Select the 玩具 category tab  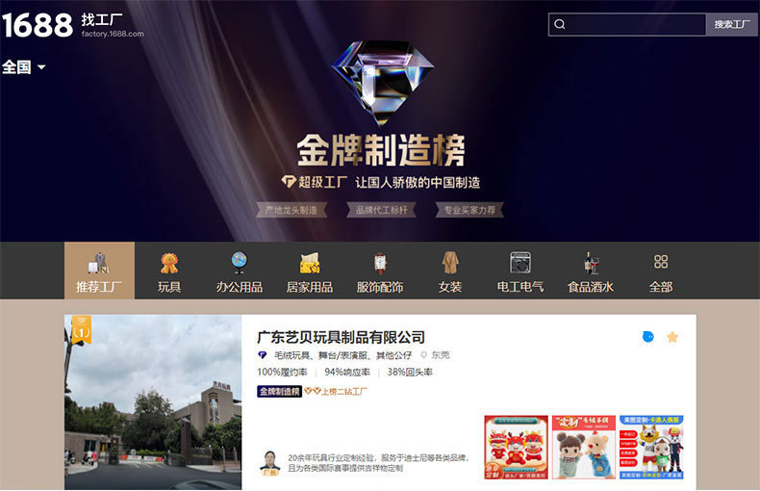[x=169, y=271]
